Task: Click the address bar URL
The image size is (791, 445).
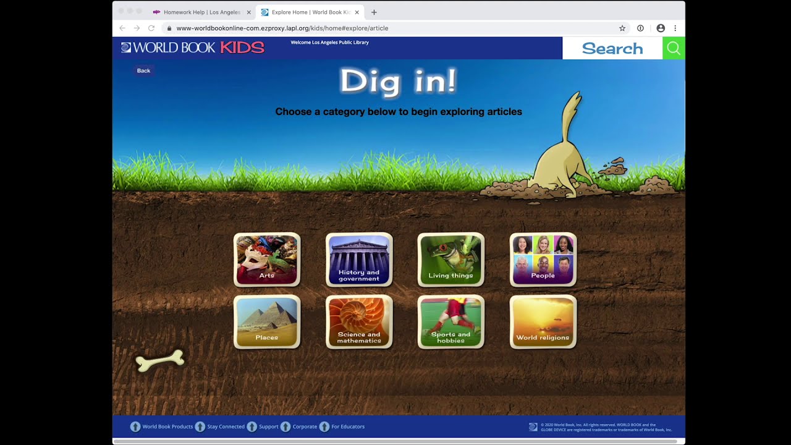Action: point(282,28)
